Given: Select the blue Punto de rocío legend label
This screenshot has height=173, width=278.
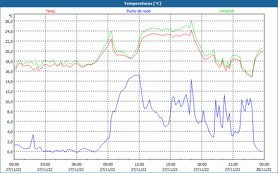Looking at the screenshot, I should 138,11.
